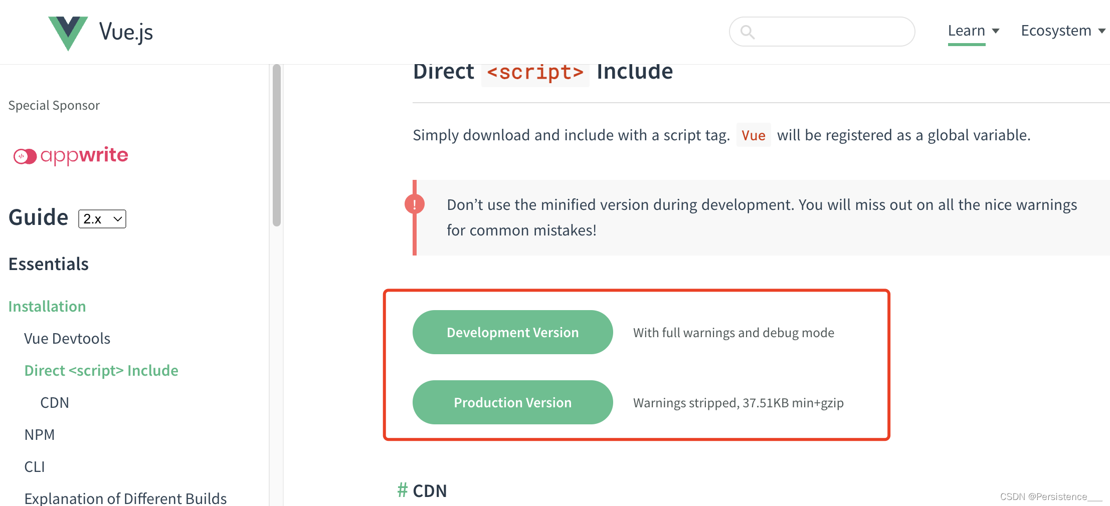Click the Guide sidebar heading

[x=39, y=218]
